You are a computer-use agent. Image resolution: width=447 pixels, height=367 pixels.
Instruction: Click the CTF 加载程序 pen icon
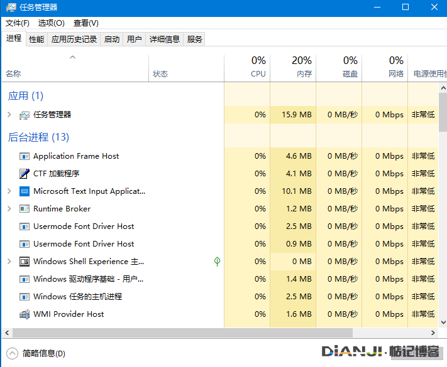25,174
